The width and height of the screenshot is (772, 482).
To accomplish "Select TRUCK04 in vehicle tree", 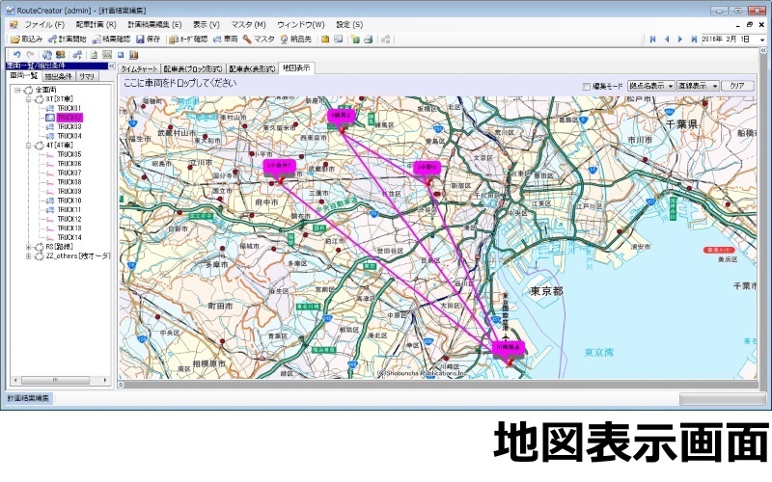I will pyautogui.click(x=69, y=136).
